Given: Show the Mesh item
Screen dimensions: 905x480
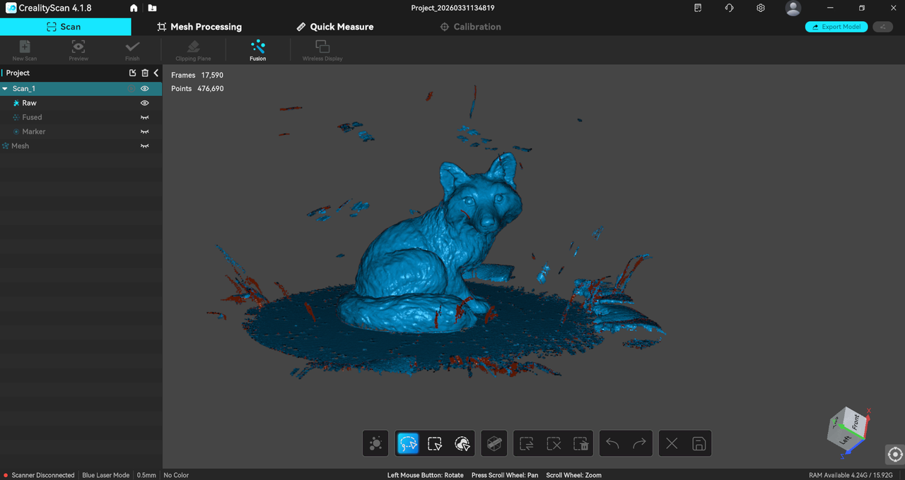Looking at the screenshot, I should pos(145,145).
